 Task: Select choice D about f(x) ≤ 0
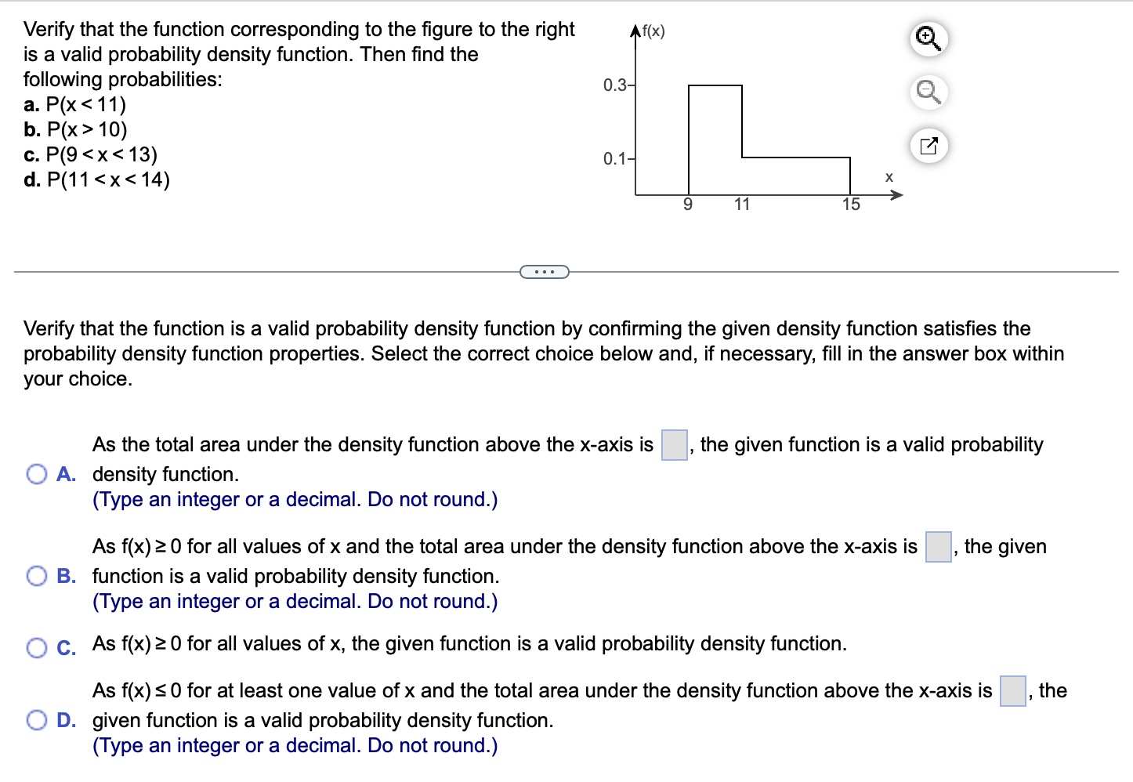(36, 719)
